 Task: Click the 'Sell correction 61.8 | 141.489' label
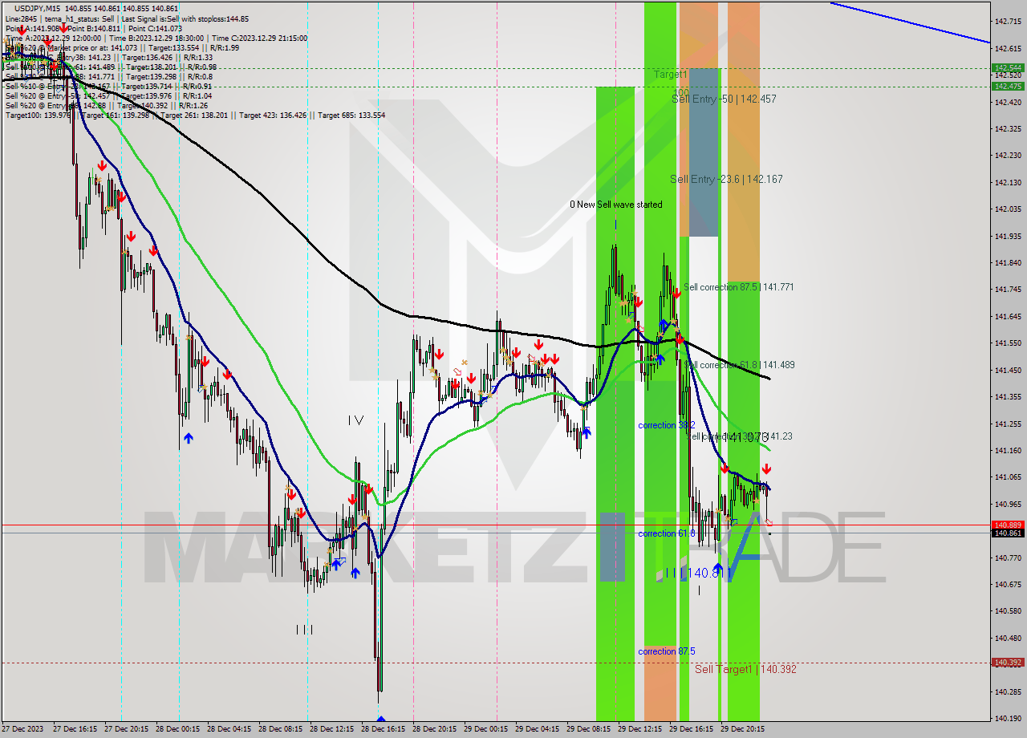click(x=739, y=364)
